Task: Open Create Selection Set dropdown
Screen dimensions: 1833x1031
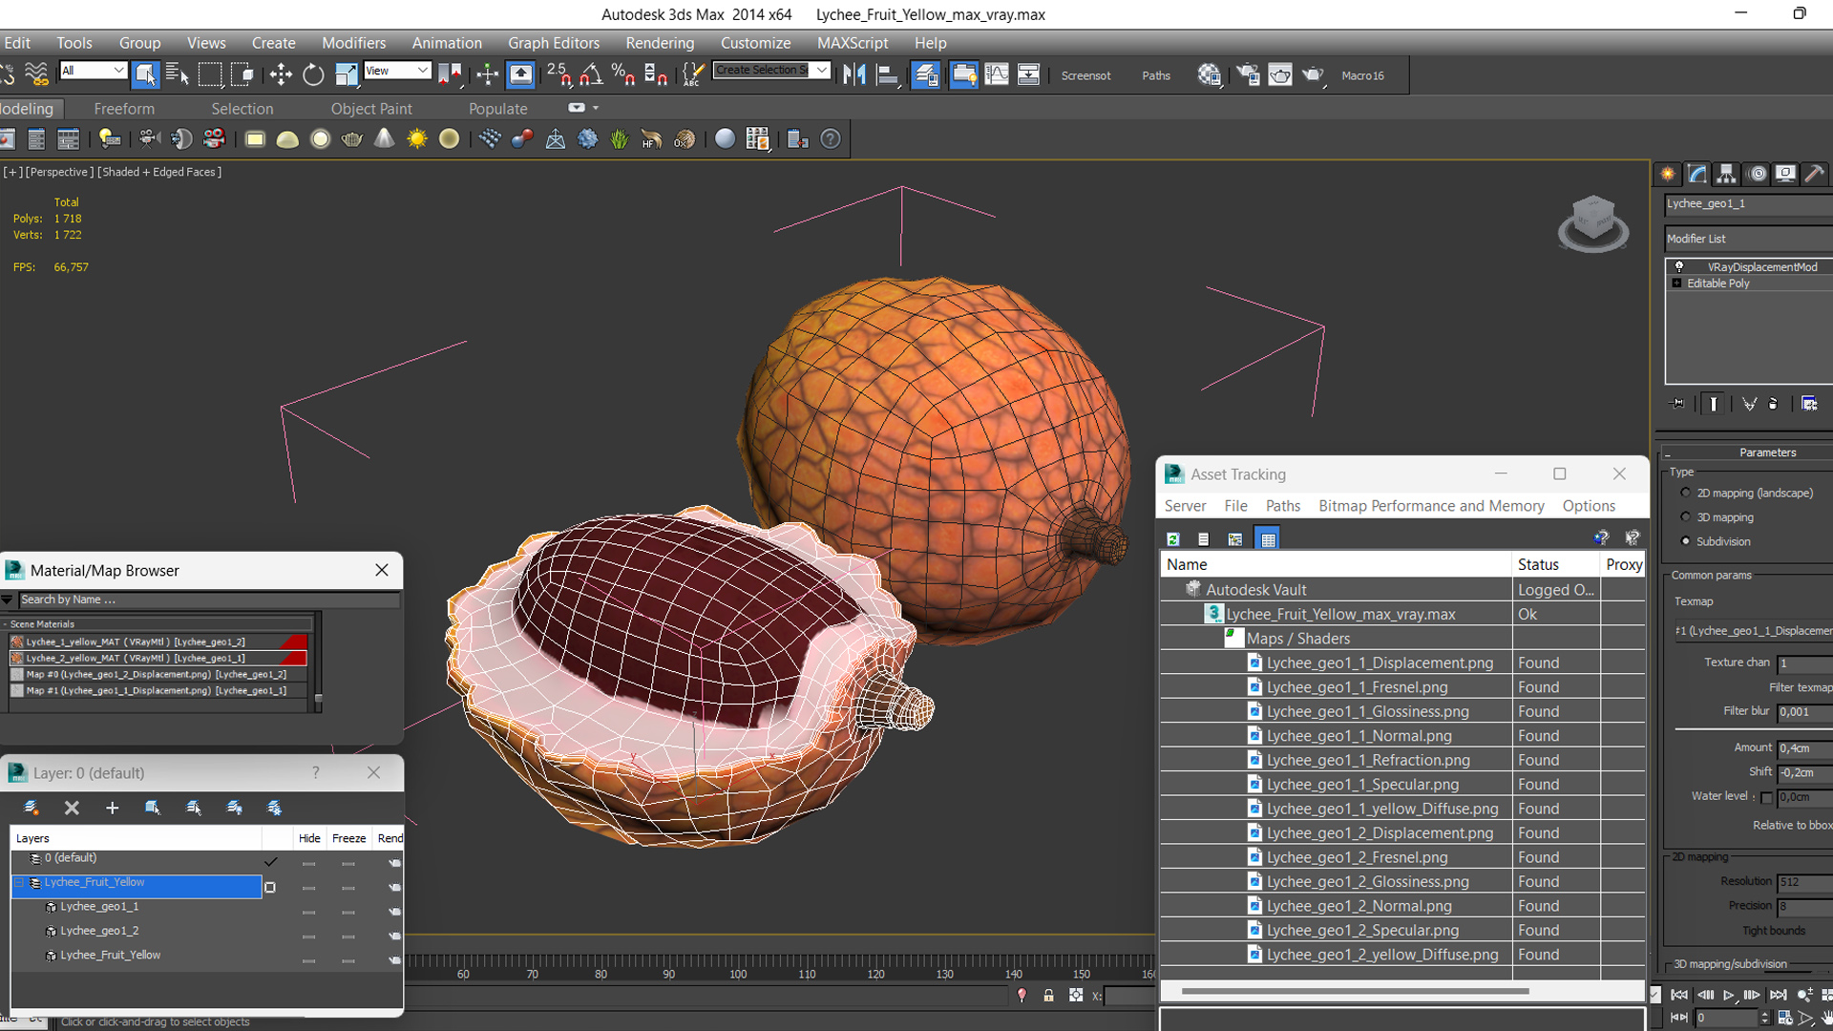Action: (821, 70)
